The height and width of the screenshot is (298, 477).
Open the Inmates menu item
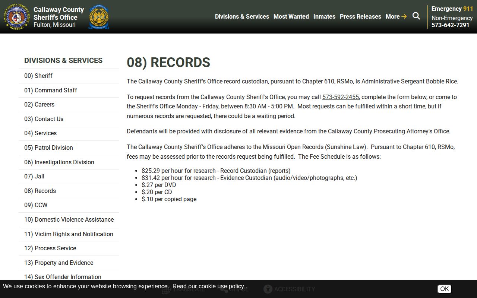[x=324, y=16]
